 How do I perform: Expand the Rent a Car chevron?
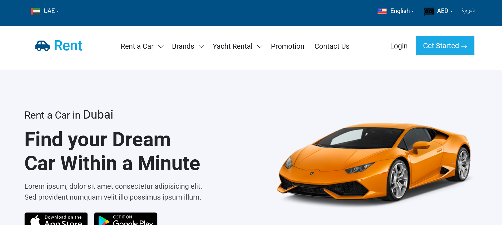(161, 47)
